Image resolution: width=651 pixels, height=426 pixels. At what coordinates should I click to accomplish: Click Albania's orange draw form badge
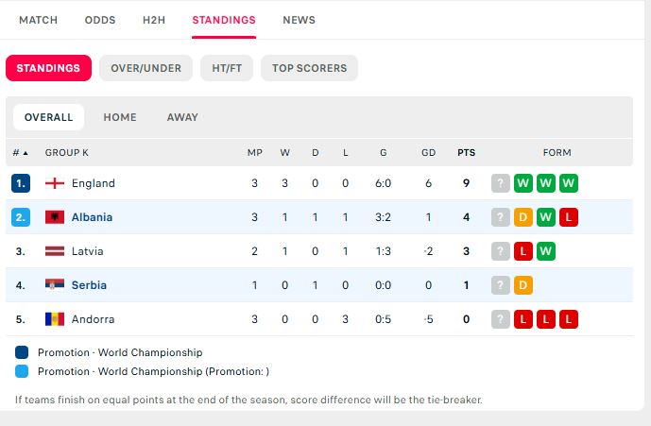(x=523, y=217)
